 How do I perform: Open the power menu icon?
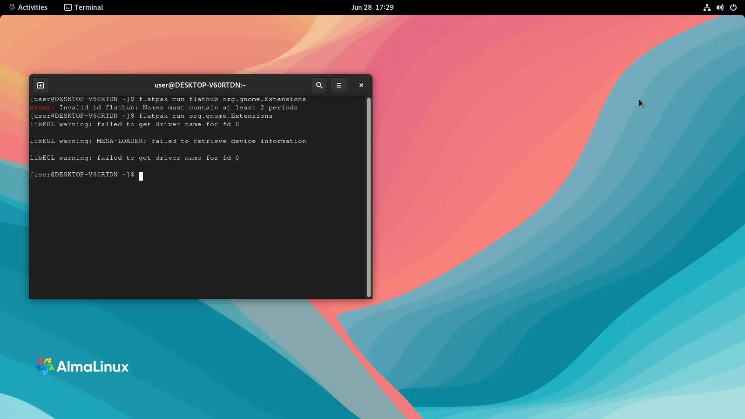pos(733,7)
